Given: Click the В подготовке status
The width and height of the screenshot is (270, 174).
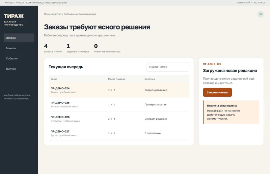Looking at the screenshot, I should click(x=153, y=133).
